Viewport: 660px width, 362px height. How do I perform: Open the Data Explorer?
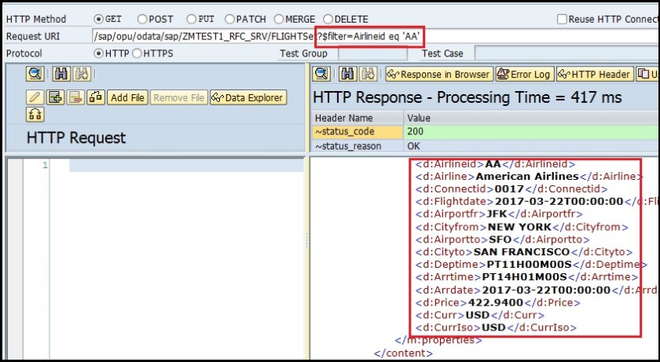click(248, 97)
